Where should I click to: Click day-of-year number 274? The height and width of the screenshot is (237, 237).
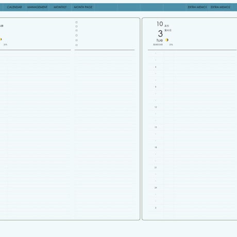click(x=171, y=44)
